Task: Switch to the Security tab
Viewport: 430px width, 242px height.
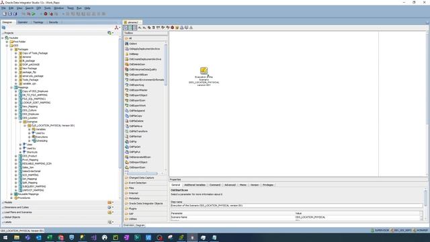Action: coord(54,22)
